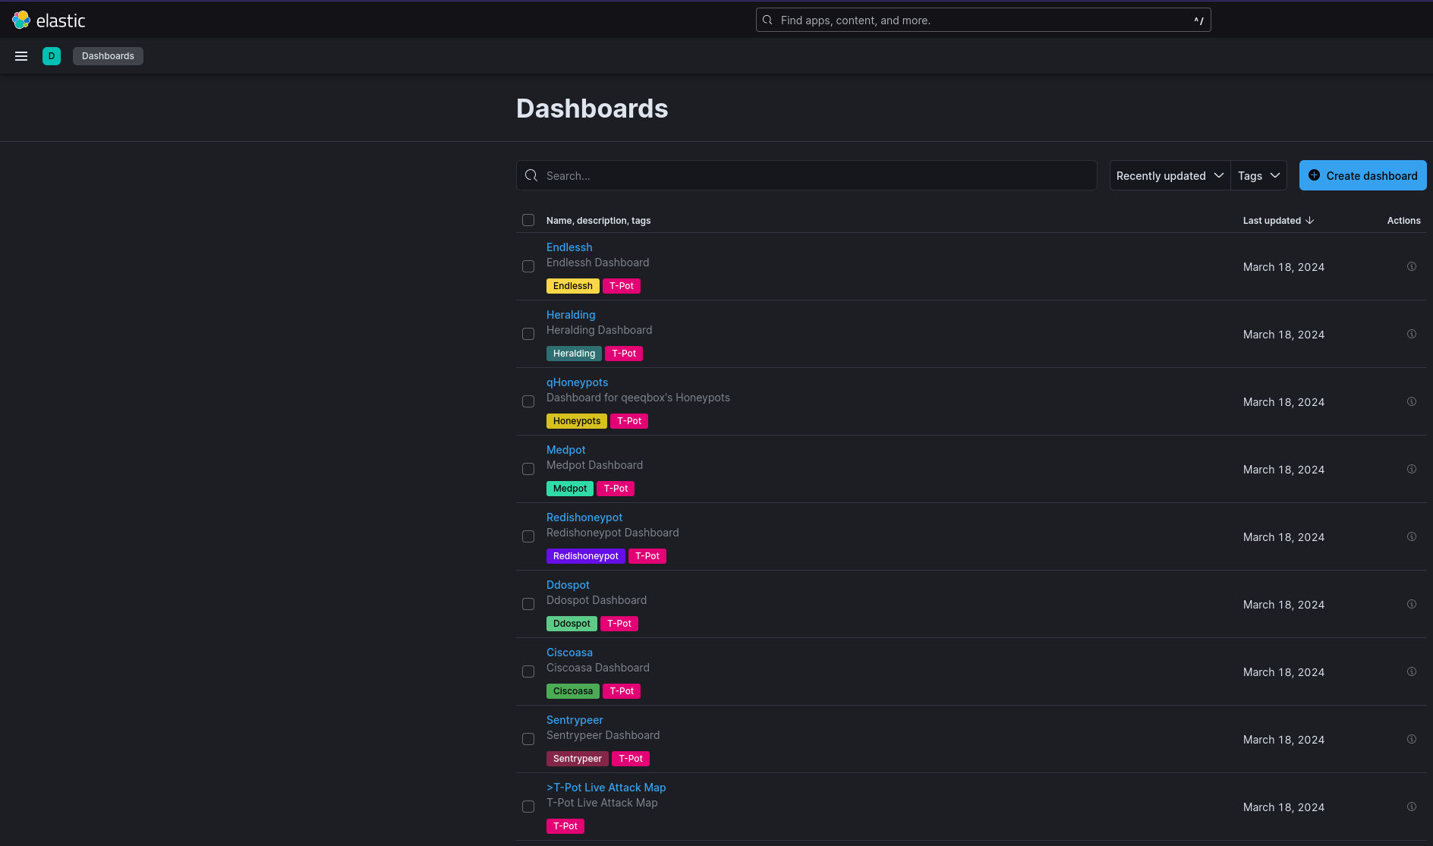
Task: Click the purple Redishoneypot tag badge
Action: click(585, 556)
